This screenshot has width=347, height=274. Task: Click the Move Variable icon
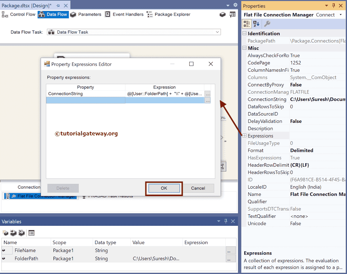13,233
